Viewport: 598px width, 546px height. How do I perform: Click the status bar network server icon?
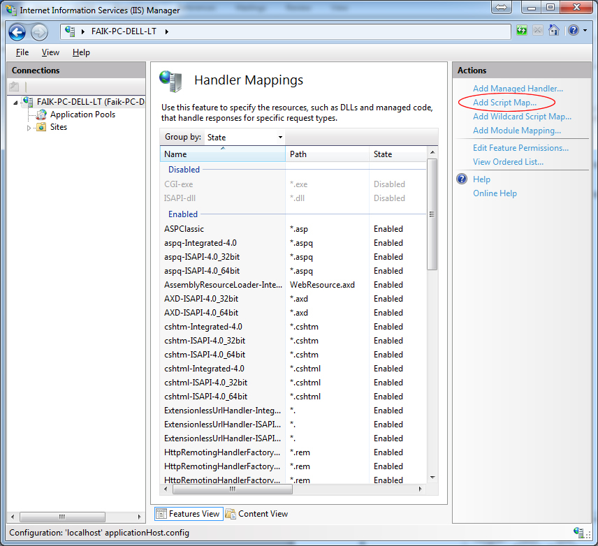click(579, 532)
